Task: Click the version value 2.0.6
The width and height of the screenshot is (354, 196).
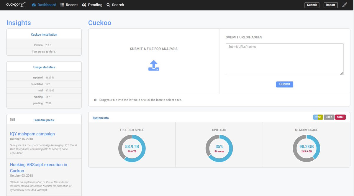Action: click(48, 45)
